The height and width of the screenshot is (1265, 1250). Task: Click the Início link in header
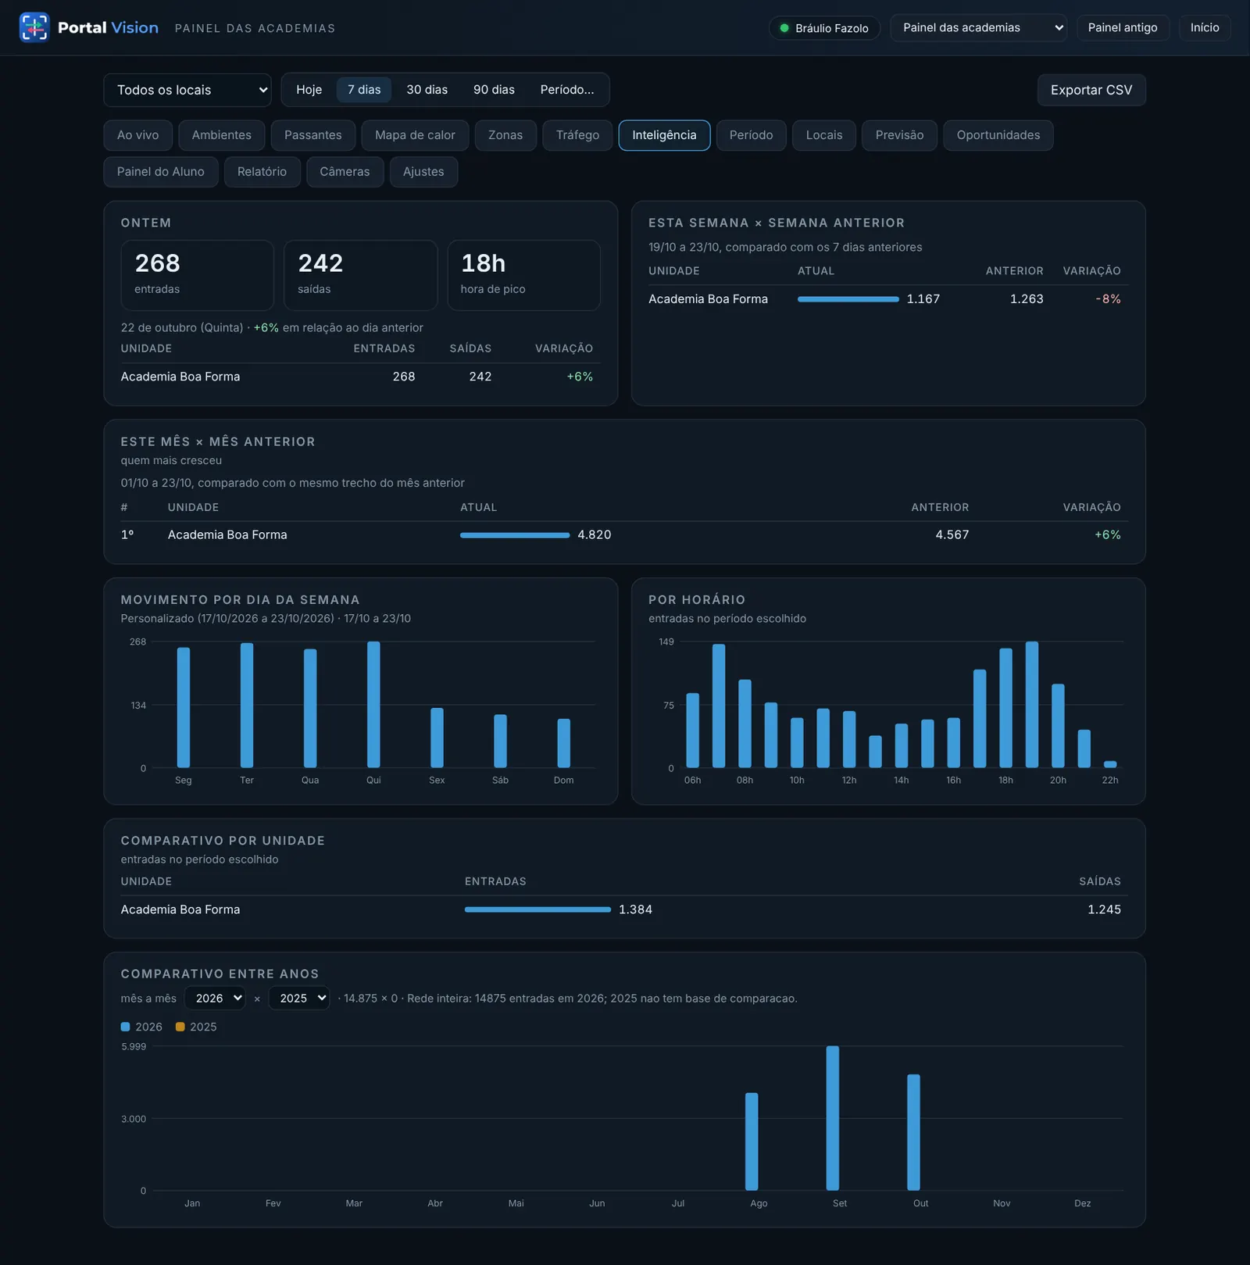[x=1205, y=27]
